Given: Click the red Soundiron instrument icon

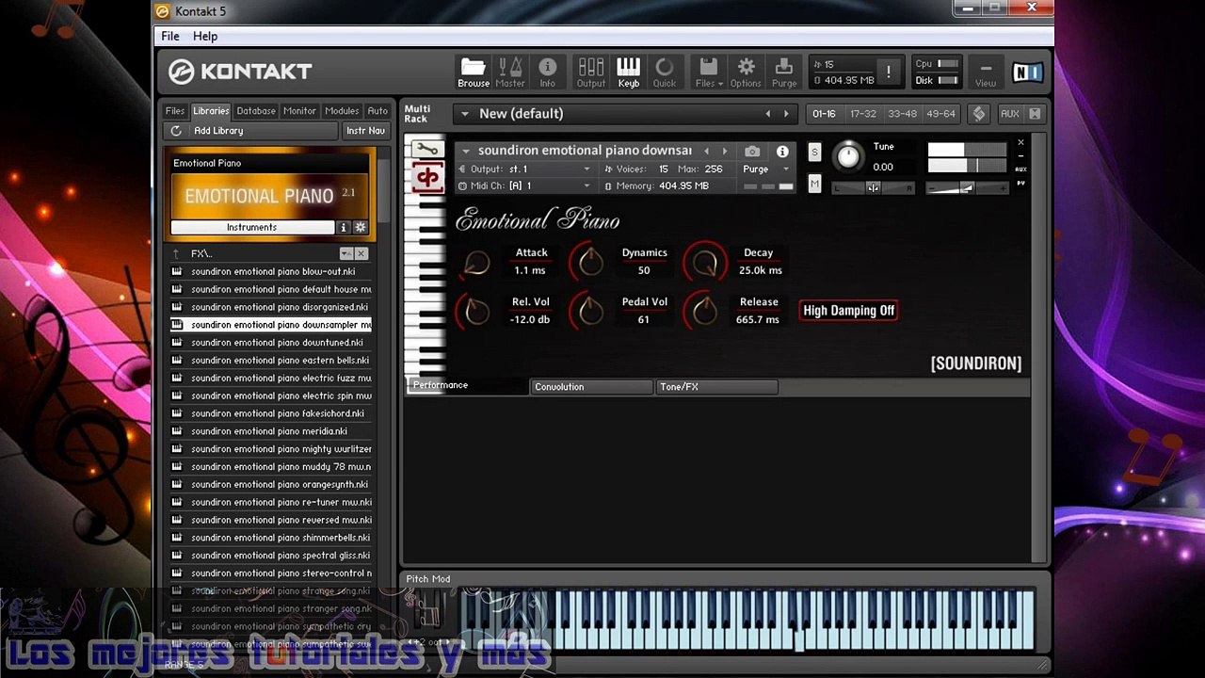Looking at the screenshot, I should 428,176.
